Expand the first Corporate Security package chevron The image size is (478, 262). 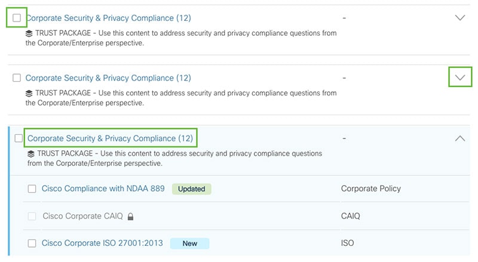(x=460, y=18)
